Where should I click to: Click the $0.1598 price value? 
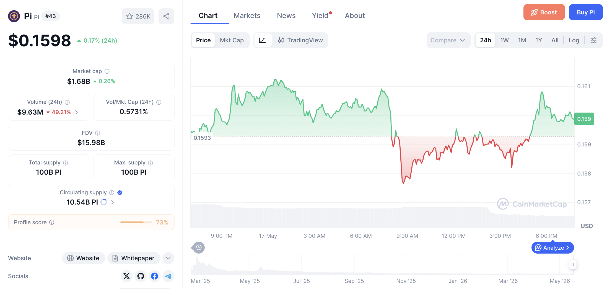(40, 40)
